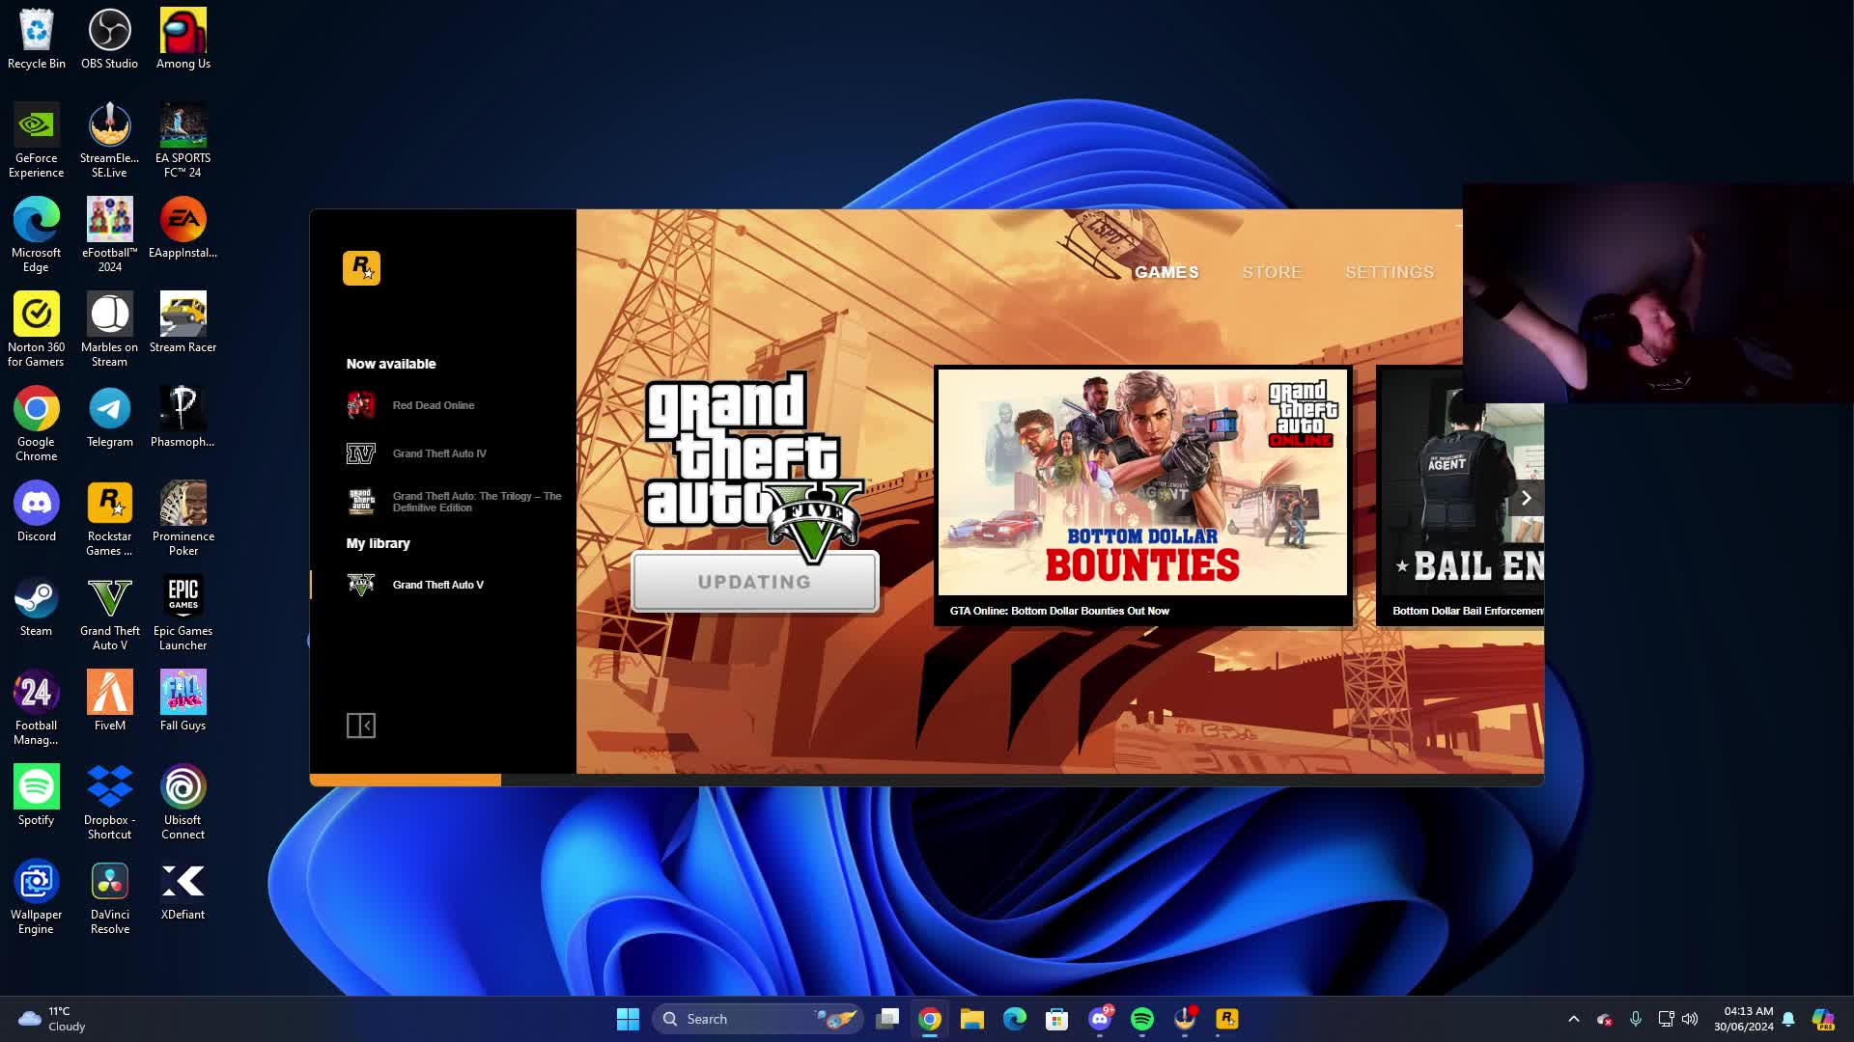Select Google Chrome desktop icon
This screenshot has width=1854, height=1042.
(x=37, y=425)
